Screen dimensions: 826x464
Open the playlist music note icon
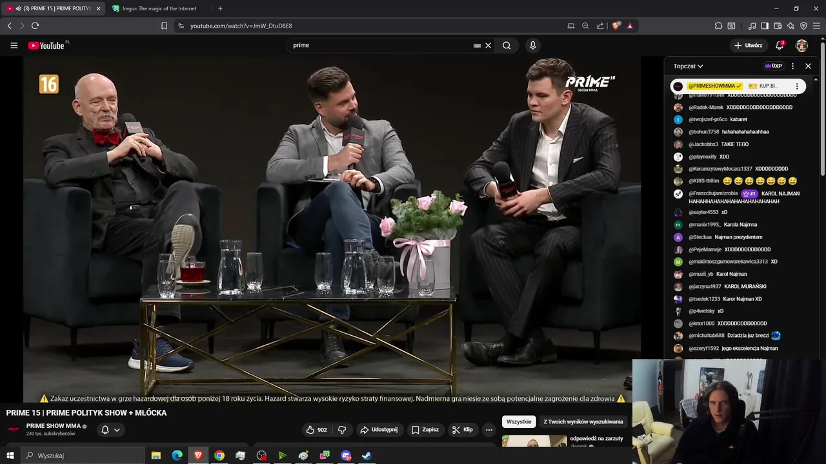coord(752,26)
